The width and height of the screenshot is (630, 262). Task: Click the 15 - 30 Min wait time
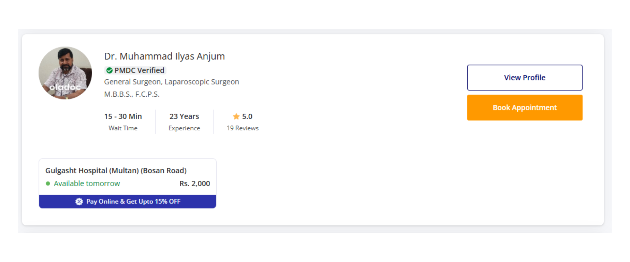tap(123, 117)
